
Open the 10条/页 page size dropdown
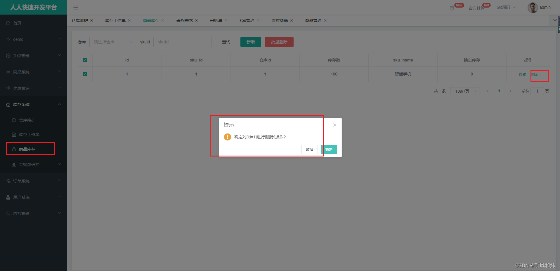(464, 91)
